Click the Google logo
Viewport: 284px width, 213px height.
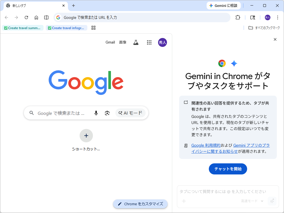tap(86, 82)
